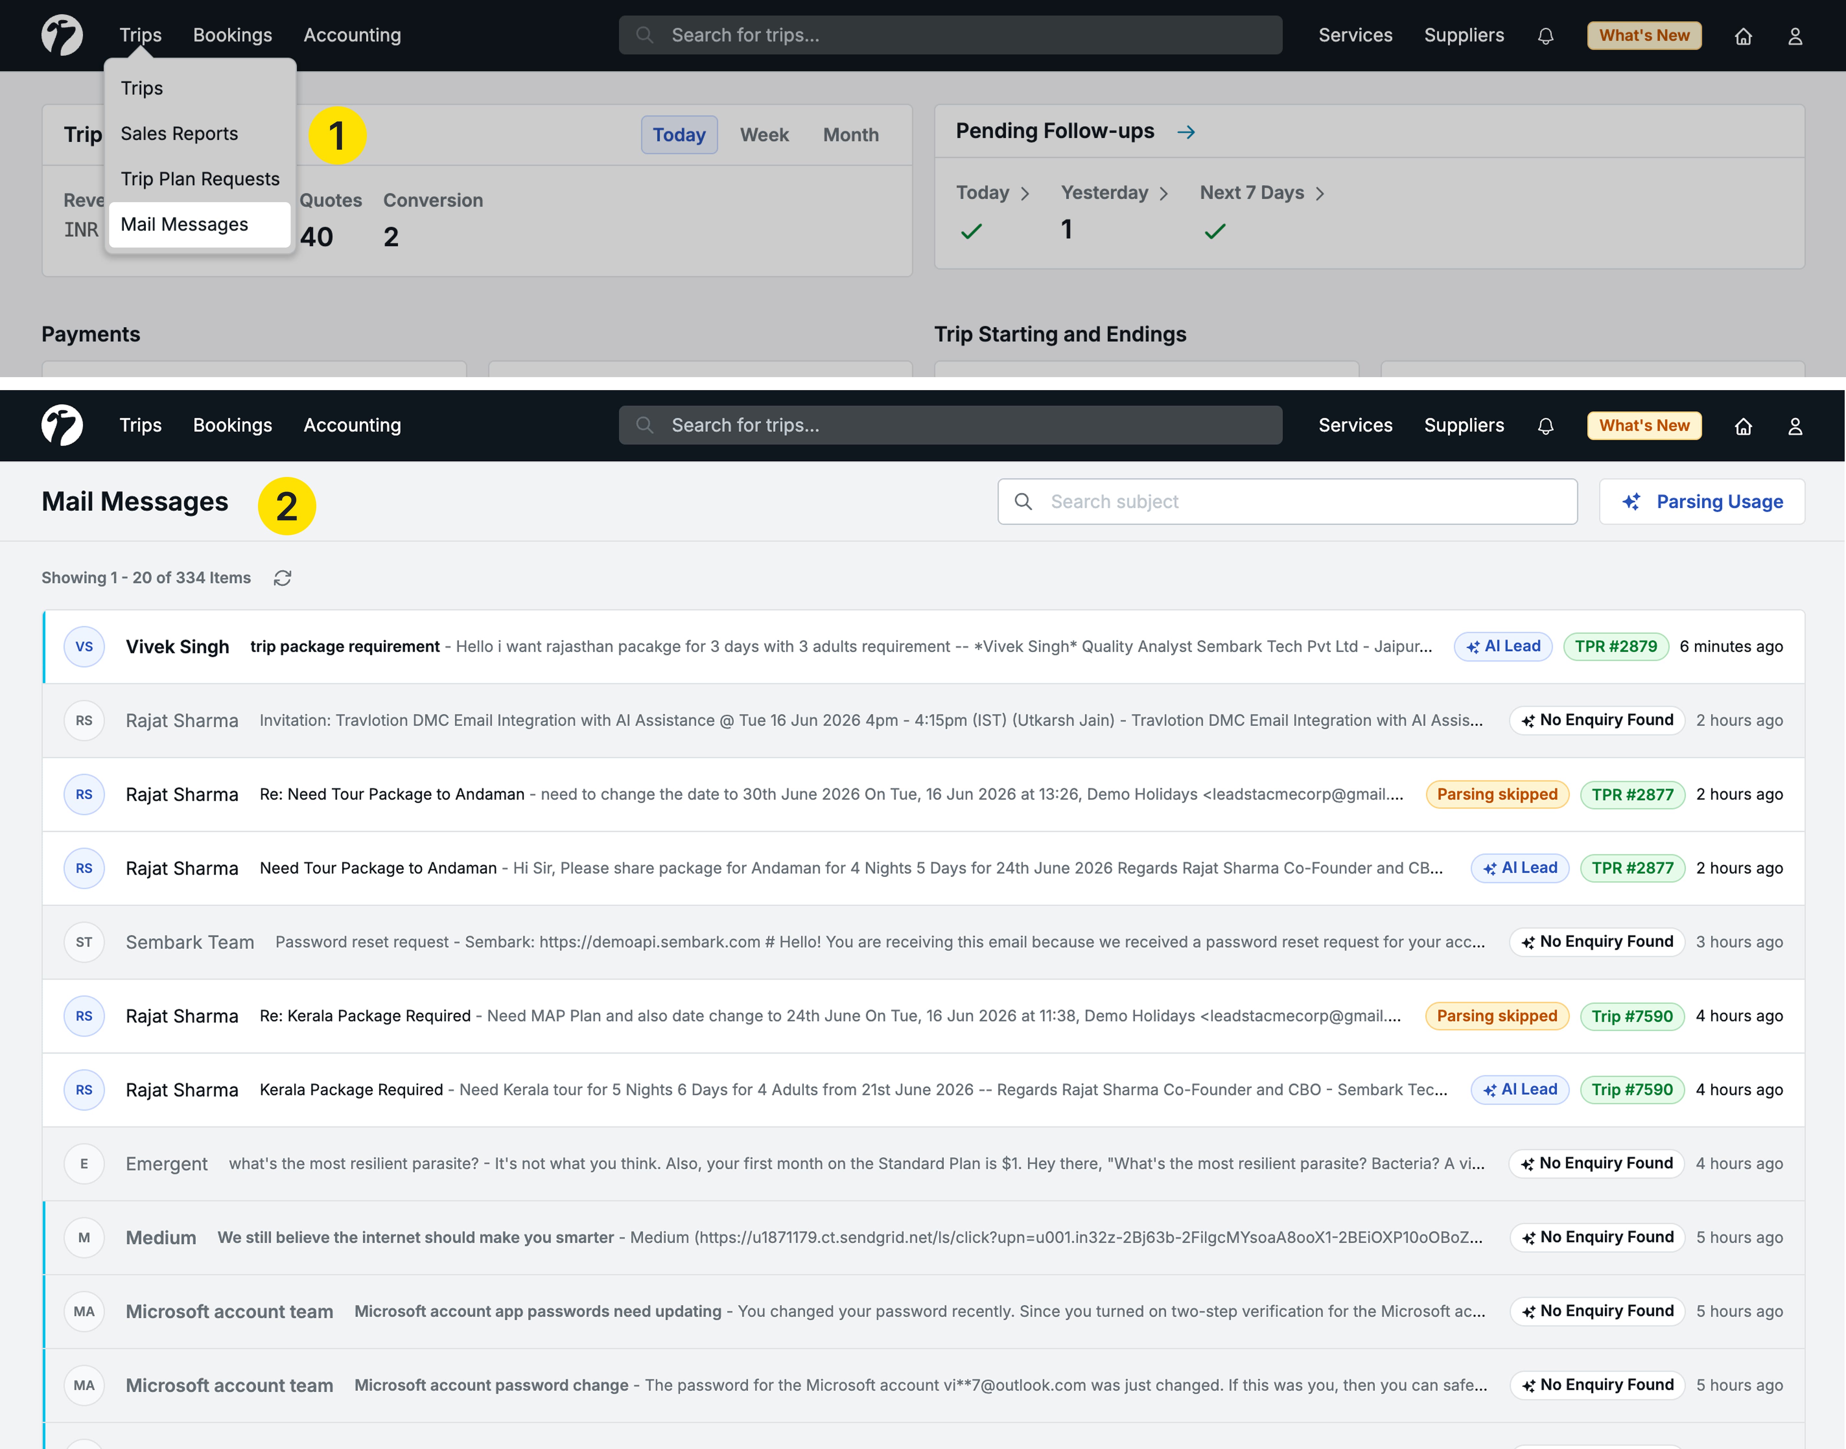Switch to Month tab
This screenshot has width=1846, height=1449.
[x=851, y=135]
